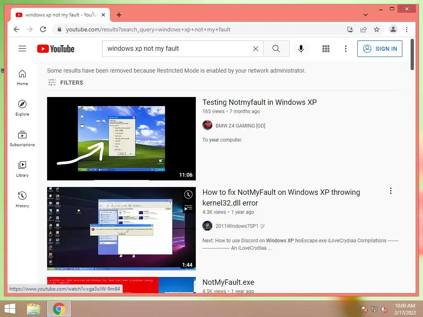Clear the search box with the X
The height and width of the screenshot is (317, 423).
255,49
